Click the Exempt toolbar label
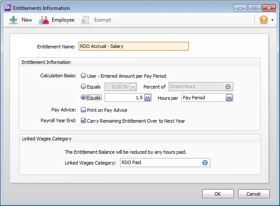This screenshot has width=280, height=206. (x=102, y=20)
